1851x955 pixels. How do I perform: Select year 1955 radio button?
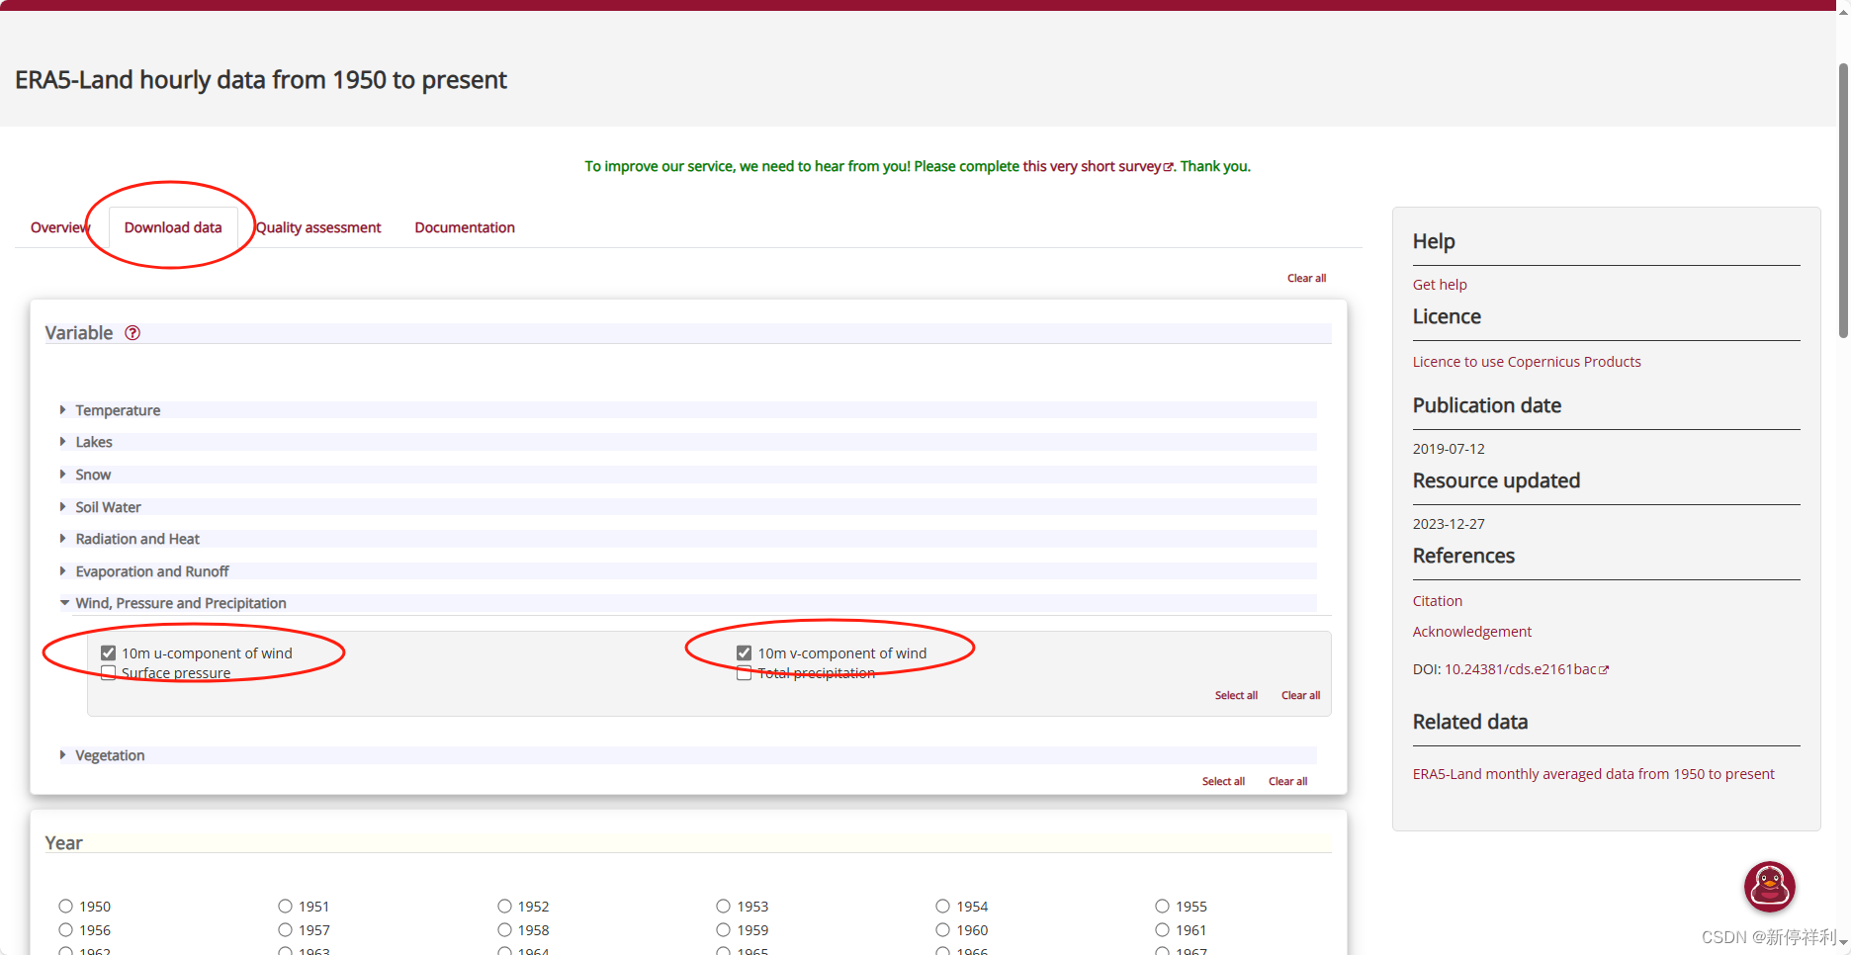click(1163, 907)
